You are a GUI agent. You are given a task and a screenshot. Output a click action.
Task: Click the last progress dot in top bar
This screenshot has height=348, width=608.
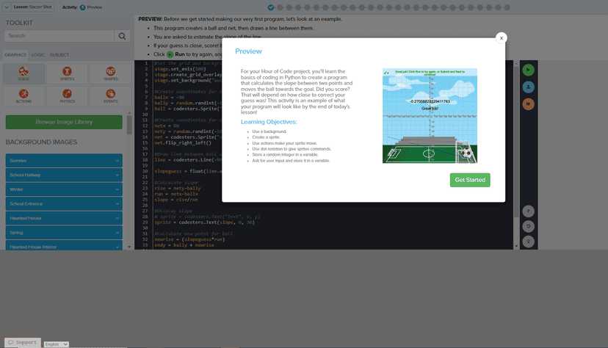tap(507, 7)
